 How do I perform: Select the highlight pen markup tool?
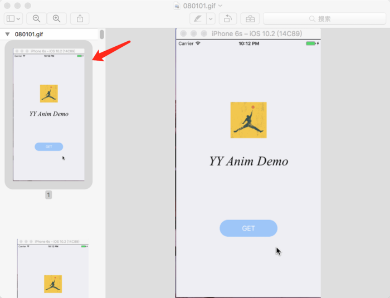(x=198, y=18)
